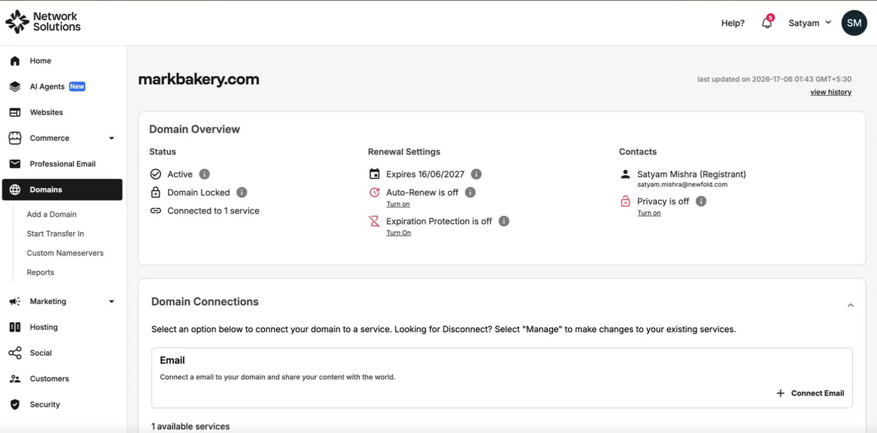Select Start Transfer In submenu item
The image size is (877, 433).
coord(55,233)
